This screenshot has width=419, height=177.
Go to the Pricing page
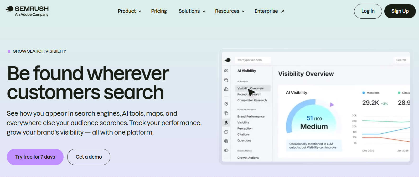pyautogui.click(x=159, y=11)
